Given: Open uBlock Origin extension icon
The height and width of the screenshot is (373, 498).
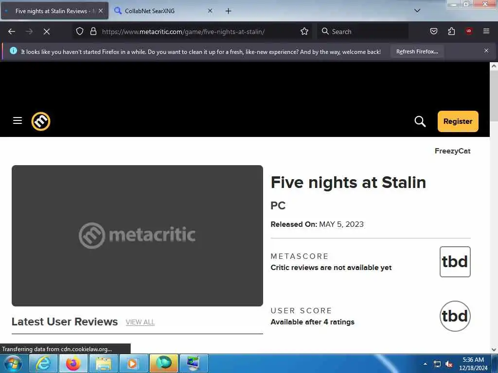Looking at the screenshot, I should coord(469,31).
